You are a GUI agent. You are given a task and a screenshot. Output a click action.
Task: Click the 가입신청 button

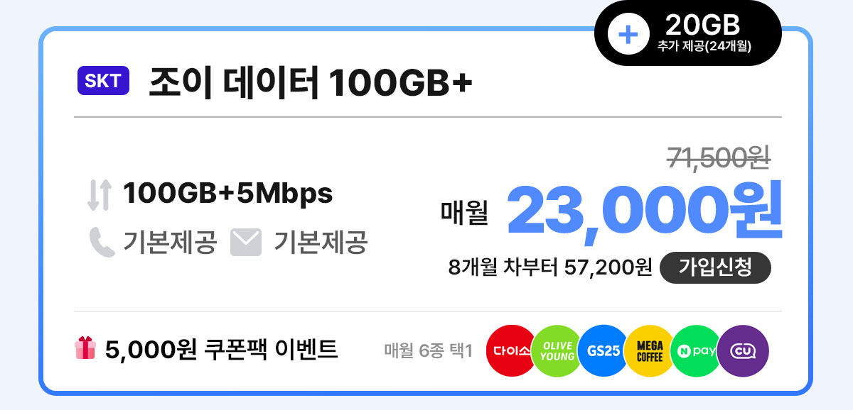click(716, 267)
